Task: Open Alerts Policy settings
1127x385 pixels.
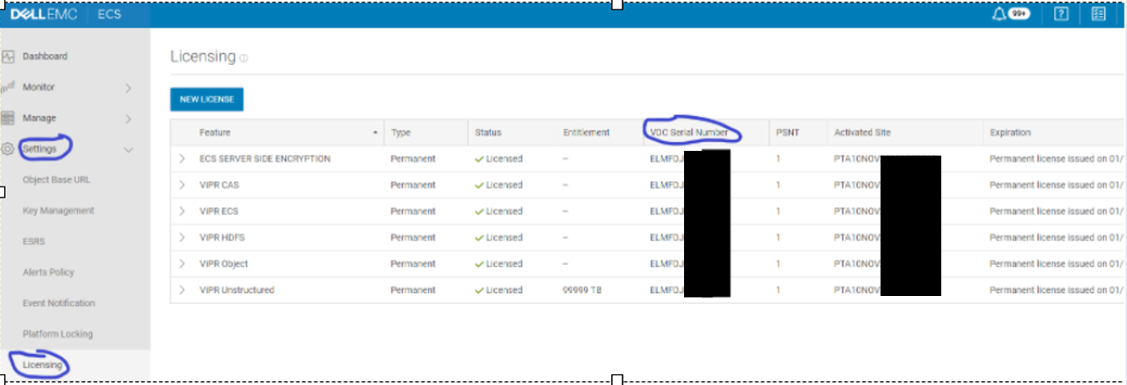Action: 48,272
